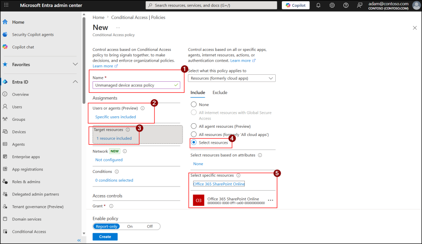
Task: Switch to the Exclude tab
Action: (220, 92)
